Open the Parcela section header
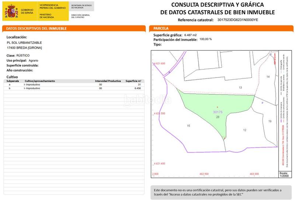This screenshot has width=295, height=201. point(221,28)
